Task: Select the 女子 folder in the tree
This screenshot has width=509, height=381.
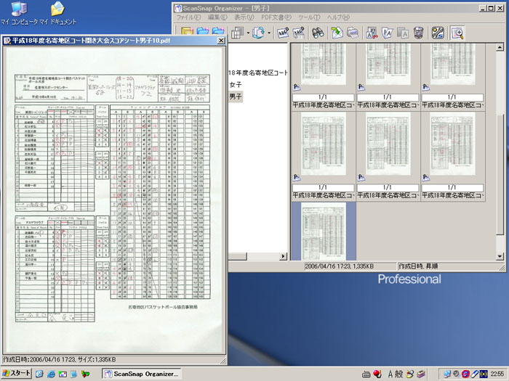Action: pos(236,85)
